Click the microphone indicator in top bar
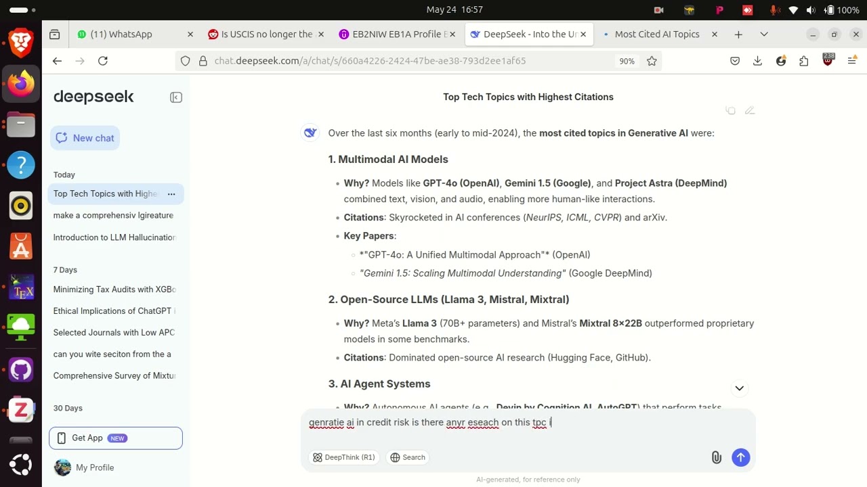The width and height of the screenshot is (867, 487). coord(775,10)
